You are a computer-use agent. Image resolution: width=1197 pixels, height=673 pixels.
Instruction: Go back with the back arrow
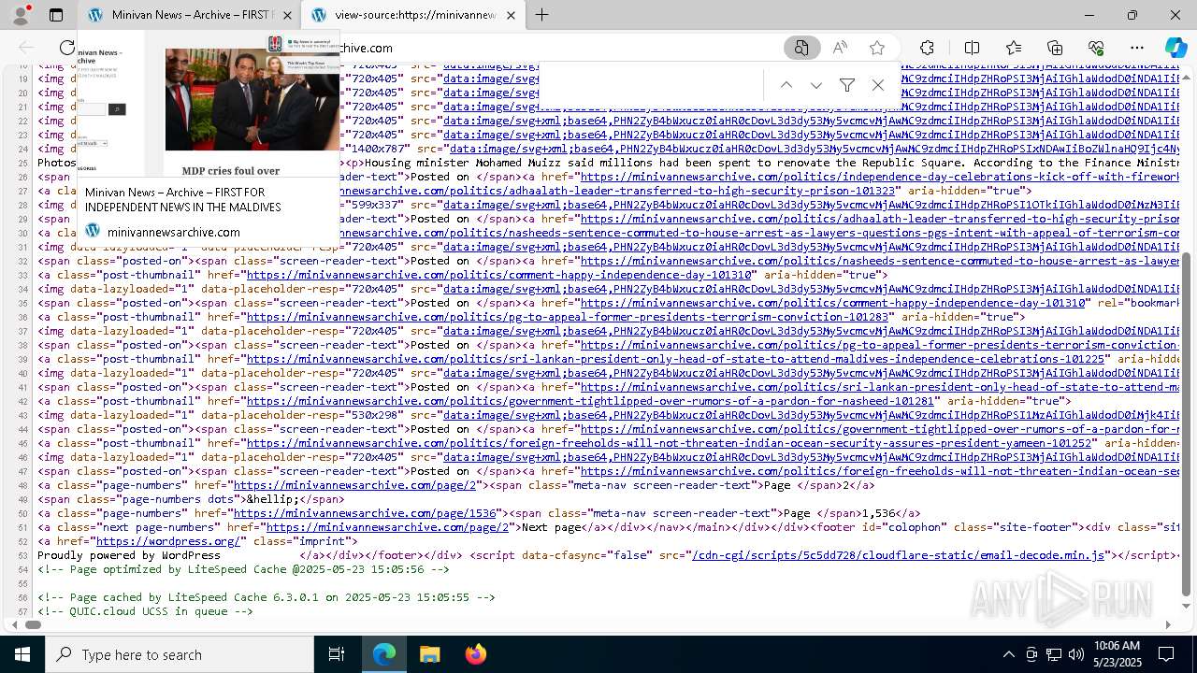click(x=26, y=48)
